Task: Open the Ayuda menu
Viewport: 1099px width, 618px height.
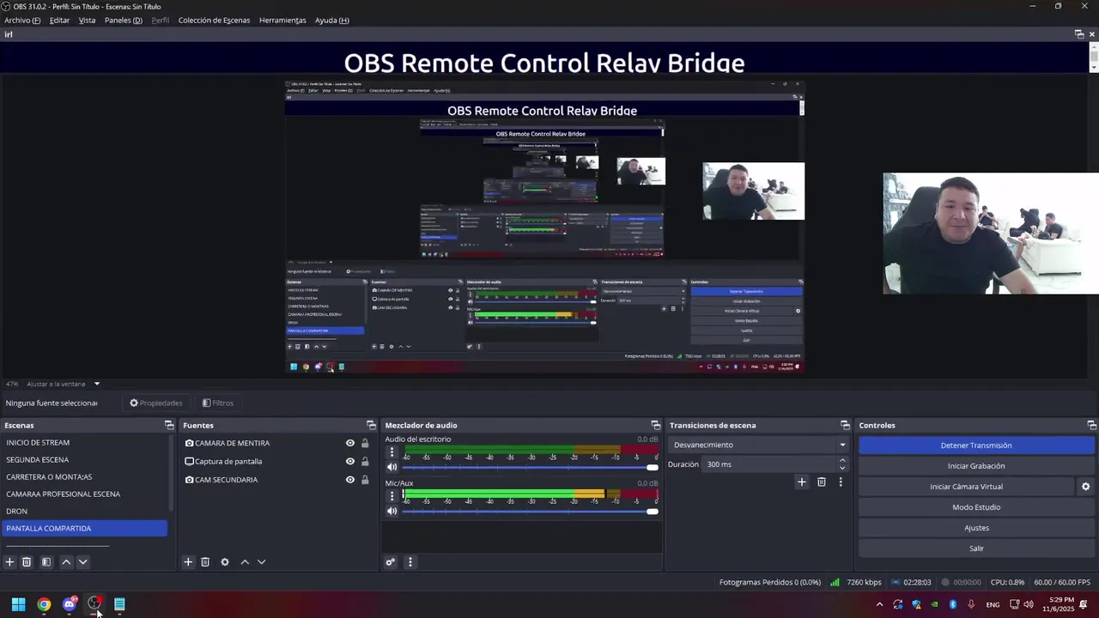Action: [x=332, y=20]
